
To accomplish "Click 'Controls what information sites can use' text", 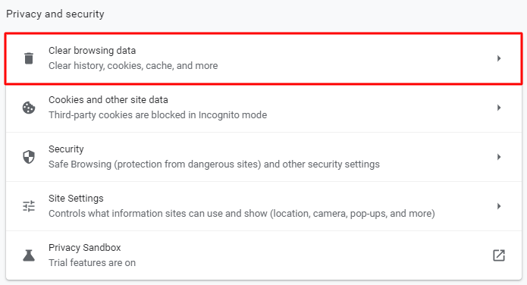I will pos(242,214).
